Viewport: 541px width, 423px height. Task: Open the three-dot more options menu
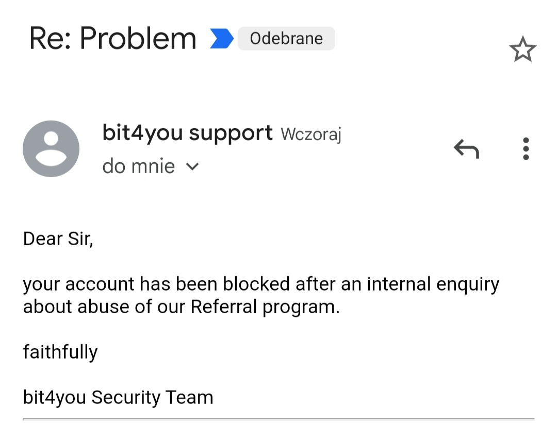(x=526, y=149)
